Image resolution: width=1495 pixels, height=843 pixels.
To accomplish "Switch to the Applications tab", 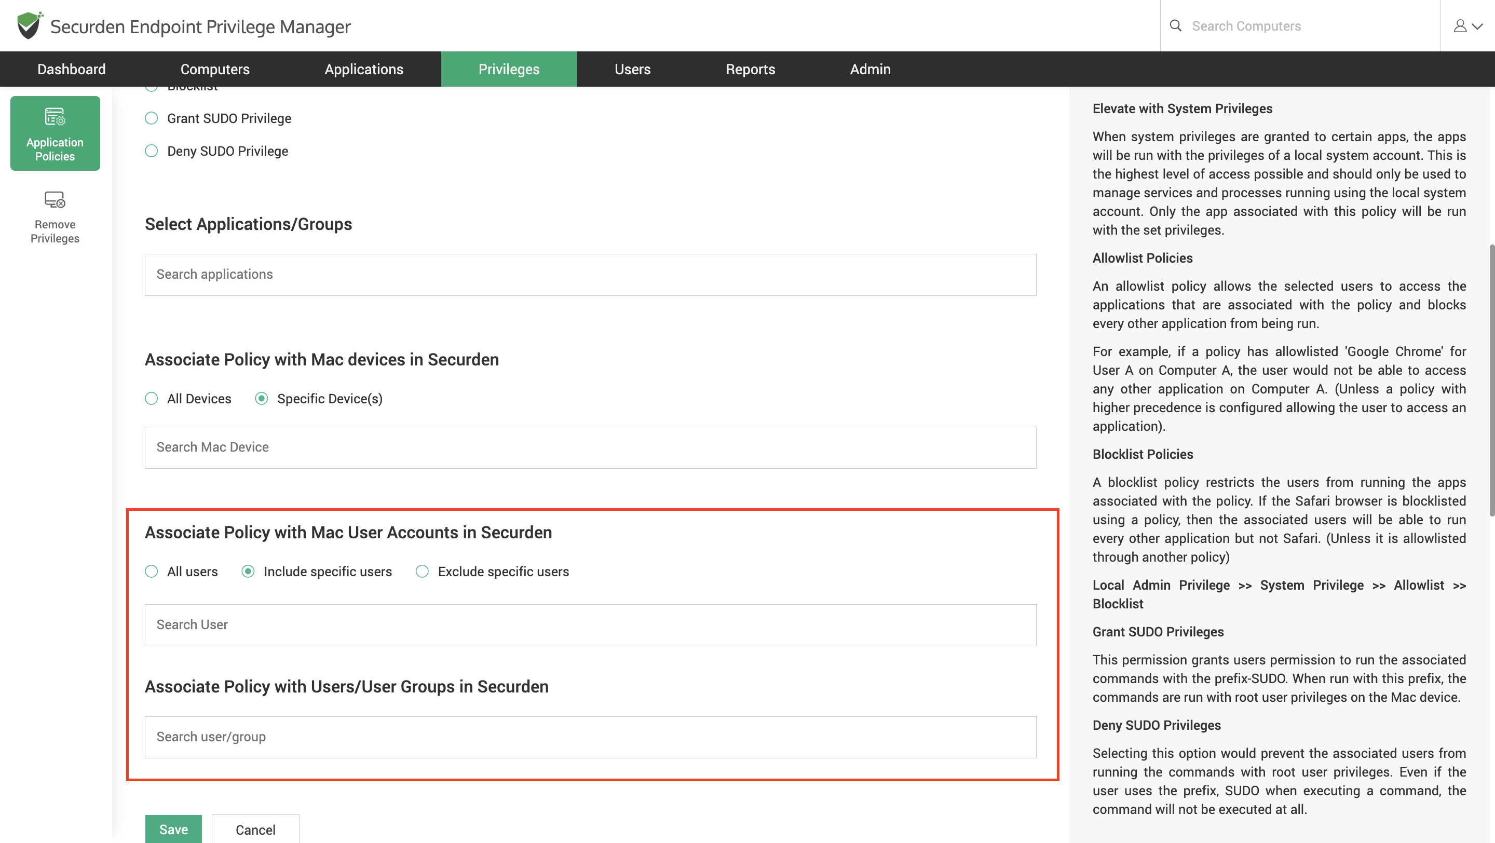I will click(x=364, y=69).
